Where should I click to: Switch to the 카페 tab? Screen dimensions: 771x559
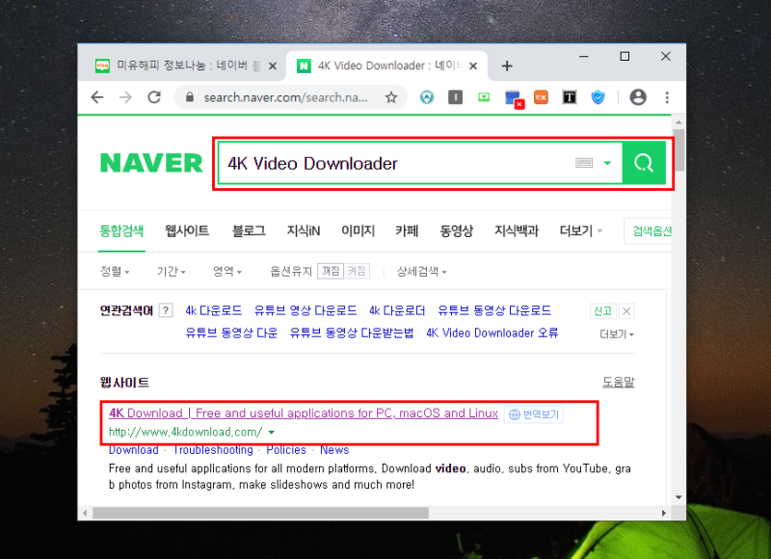coord(407,230)
